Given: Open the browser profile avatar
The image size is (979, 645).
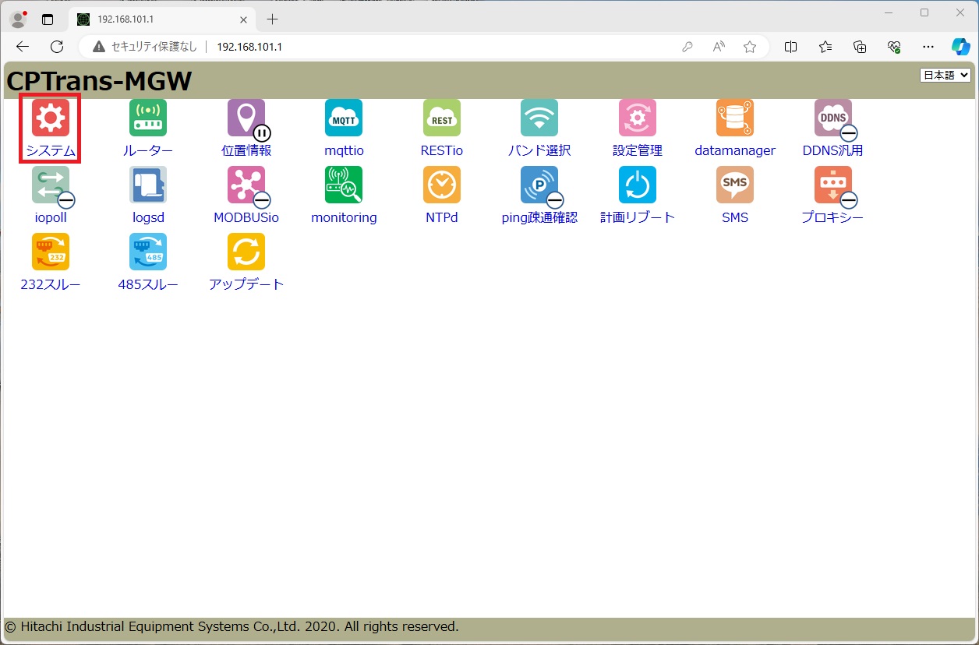Looking at the screenshot, I should (18, 19).
